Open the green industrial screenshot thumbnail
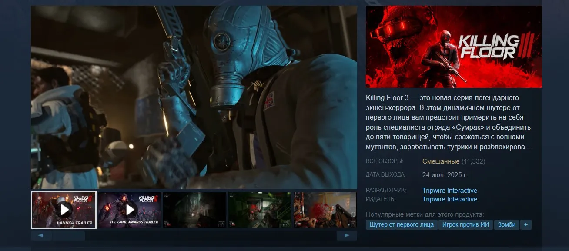Image resolution: width=569 pixels, height=251 pixels. coord(260,210)
